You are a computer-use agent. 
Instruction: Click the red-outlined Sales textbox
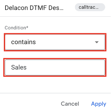55,67
